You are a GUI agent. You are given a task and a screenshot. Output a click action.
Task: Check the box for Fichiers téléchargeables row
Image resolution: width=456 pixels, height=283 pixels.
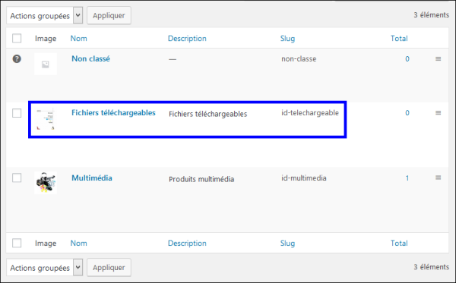[x=17, y=113]
